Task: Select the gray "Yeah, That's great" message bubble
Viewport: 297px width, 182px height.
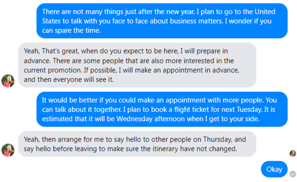Action: pyautogui.click(x=137, y=65)
